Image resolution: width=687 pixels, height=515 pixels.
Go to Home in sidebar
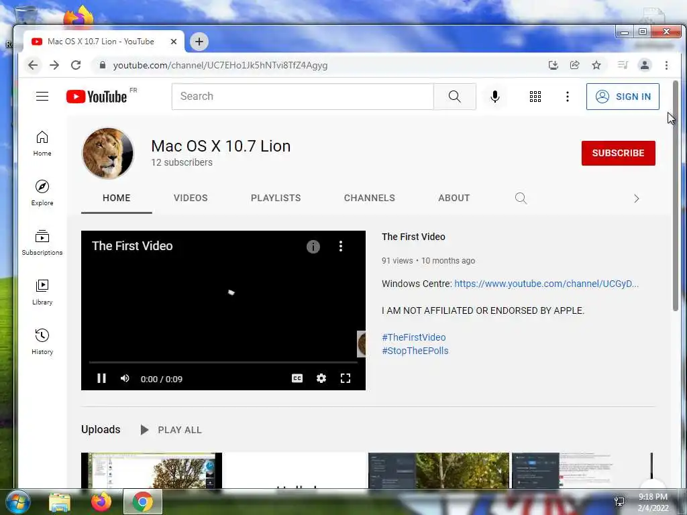(42, 144)
